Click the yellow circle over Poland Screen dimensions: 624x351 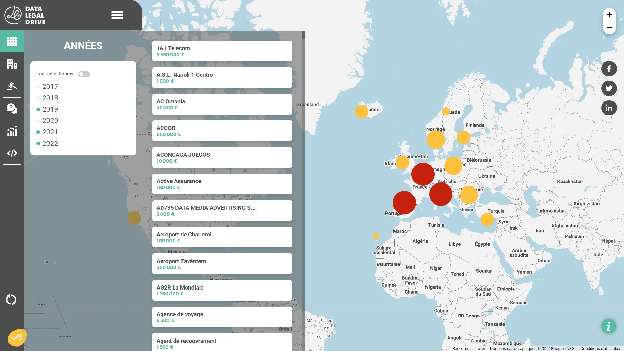pyautogui.click(x=453, y=166)
